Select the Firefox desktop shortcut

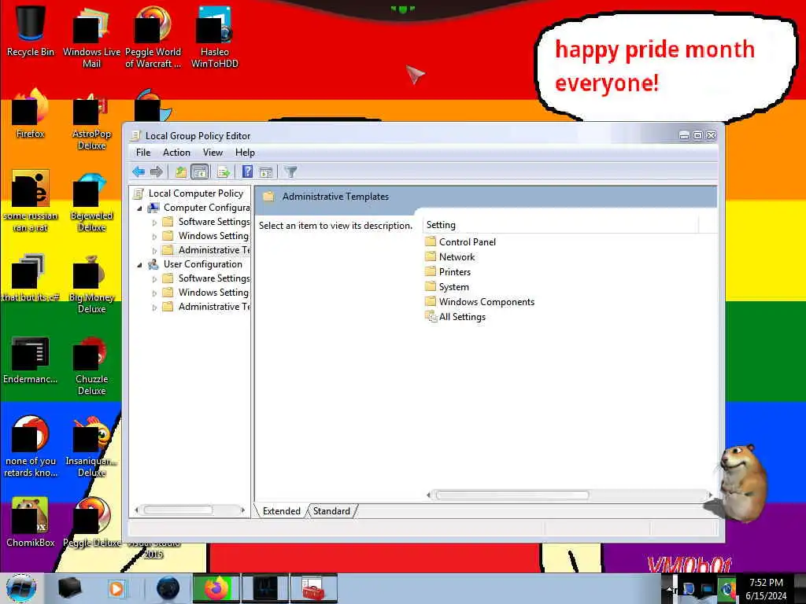pyautogui.click(x=31, y=114)
